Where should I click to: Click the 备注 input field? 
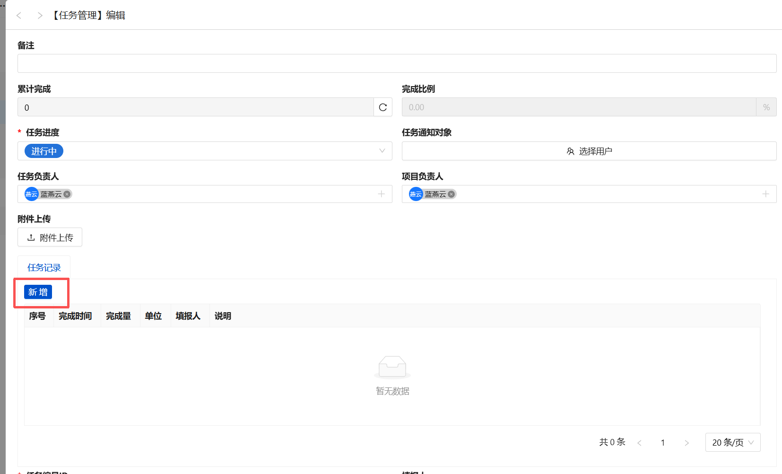tap(397, 63)
